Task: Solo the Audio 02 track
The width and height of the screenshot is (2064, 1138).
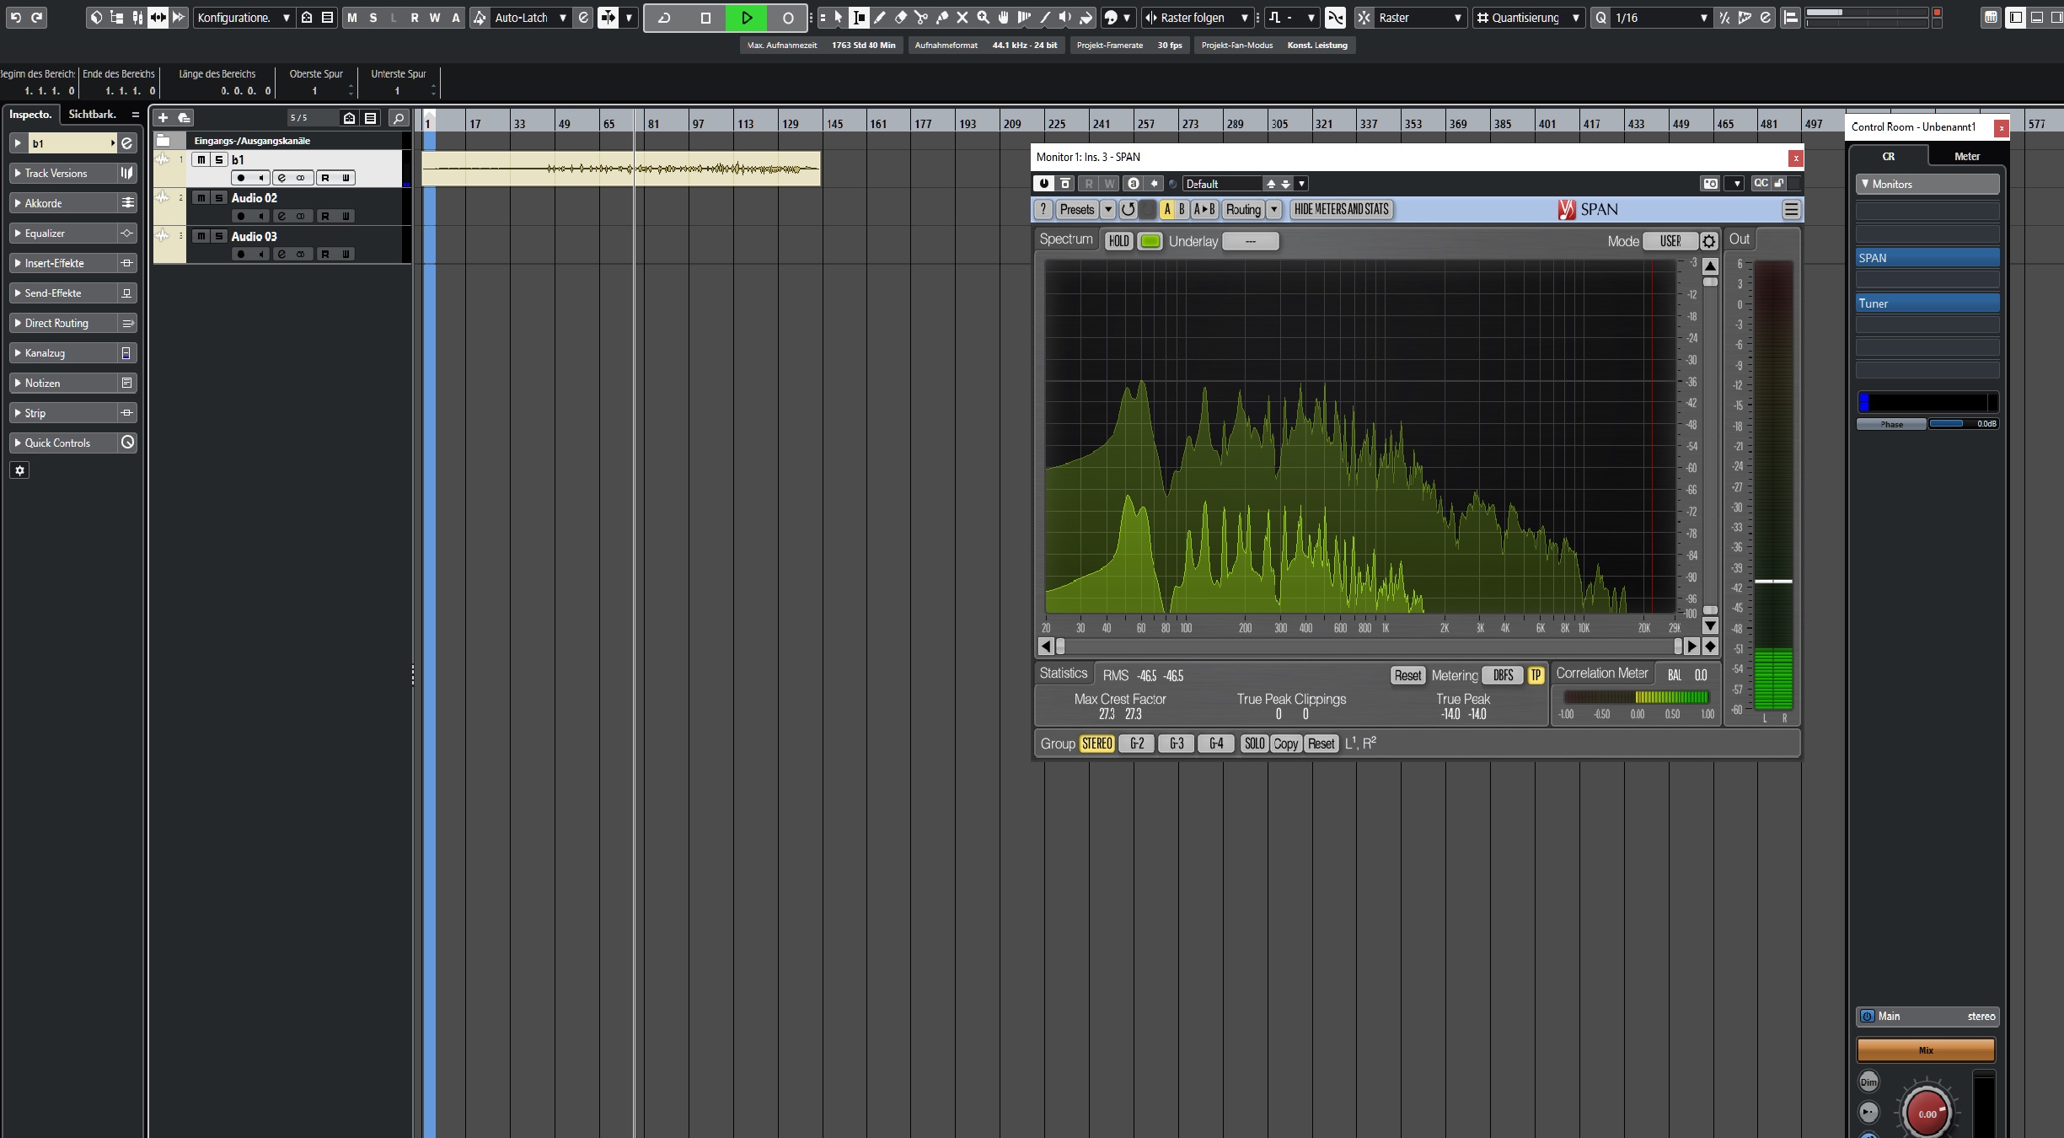Action: click(219, 198)
